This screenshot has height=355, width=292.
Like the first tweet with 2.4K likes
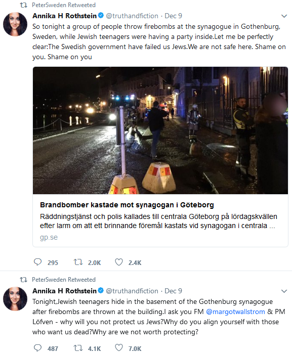click(x=119, y=262)
